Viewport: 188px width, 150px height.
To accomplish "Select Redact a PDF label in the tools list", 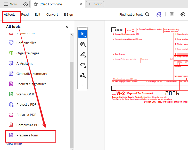I will point(26,115).
